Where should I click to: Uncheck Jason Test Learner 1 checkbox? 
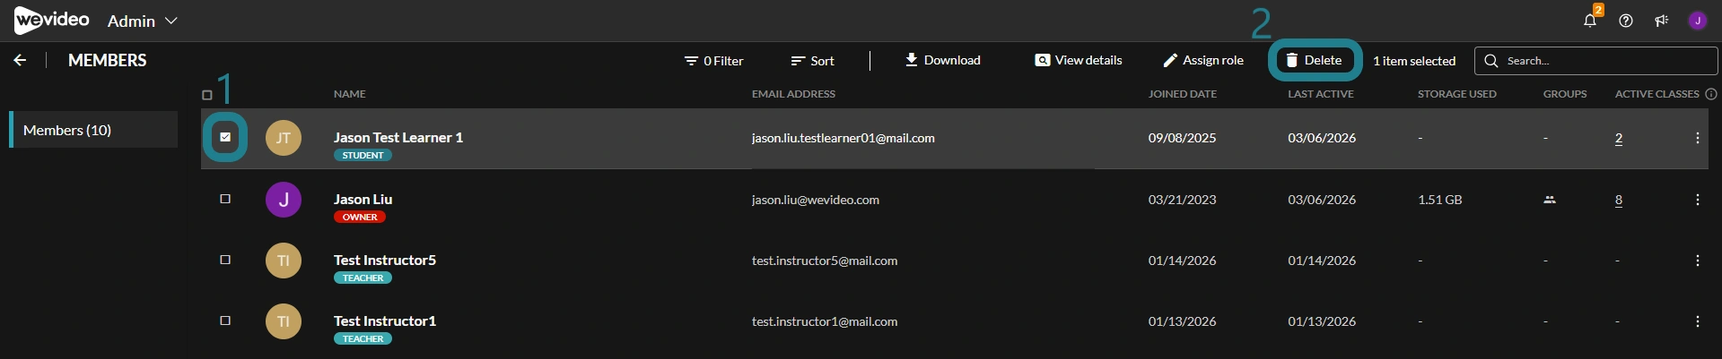225,137
